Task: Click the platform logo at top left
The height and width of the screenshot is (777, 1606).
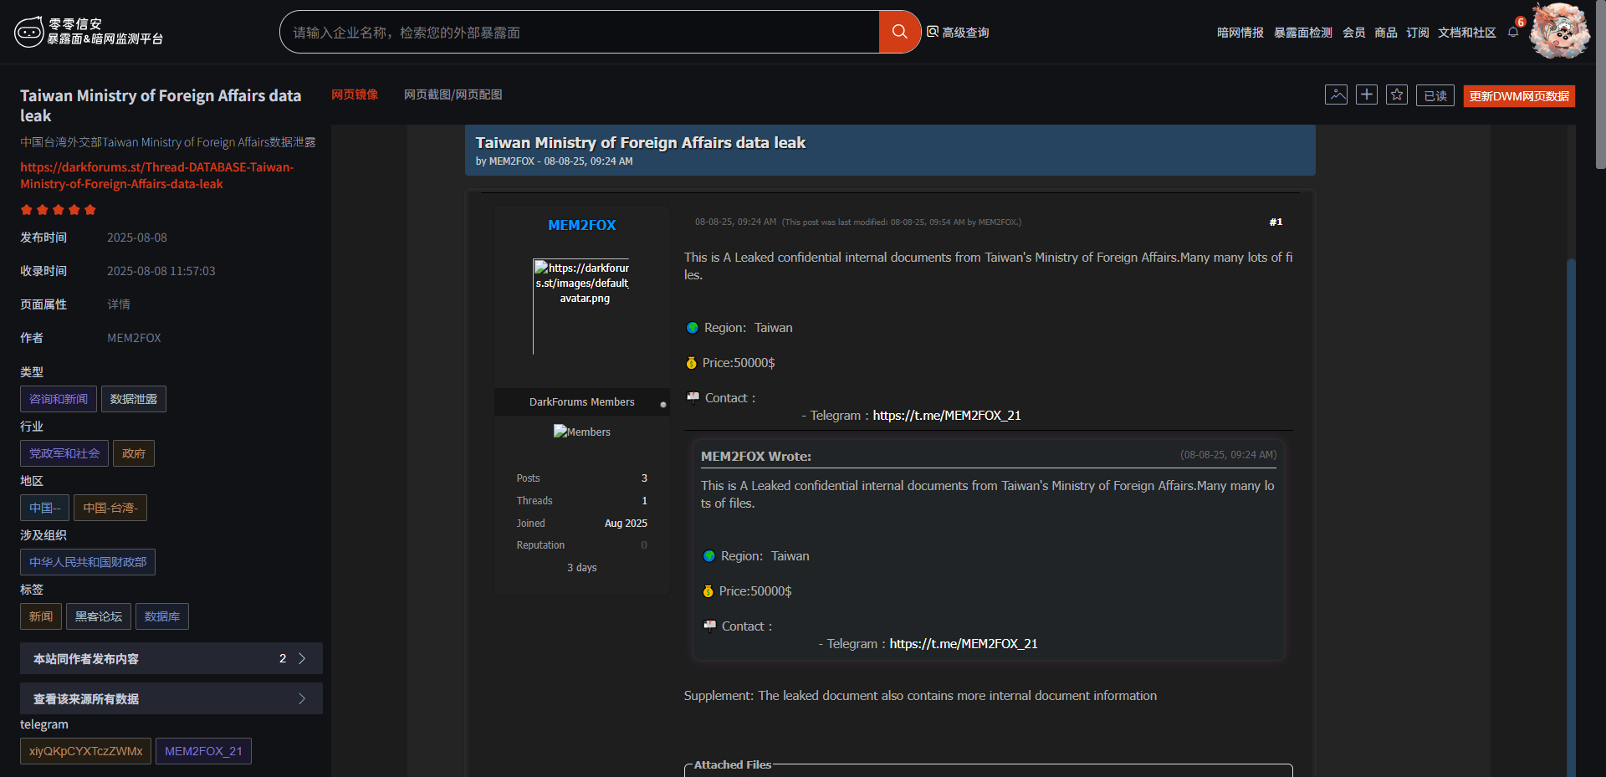Action: 88,32
